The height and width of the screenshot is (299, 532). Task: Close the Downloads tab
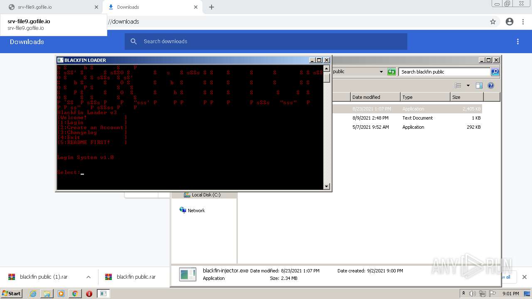coord(196,7)
